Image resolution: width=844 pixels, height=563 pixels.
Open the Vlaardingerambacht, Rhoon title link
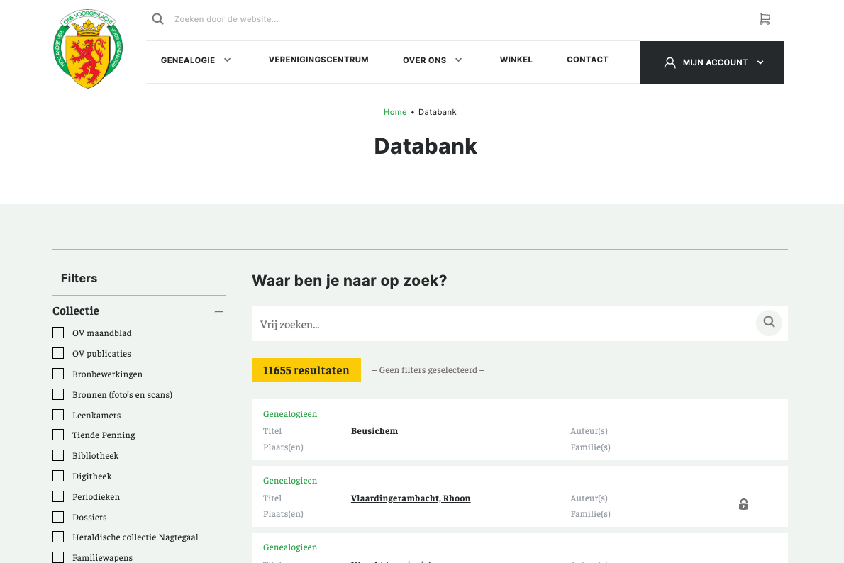coord(411,498)
